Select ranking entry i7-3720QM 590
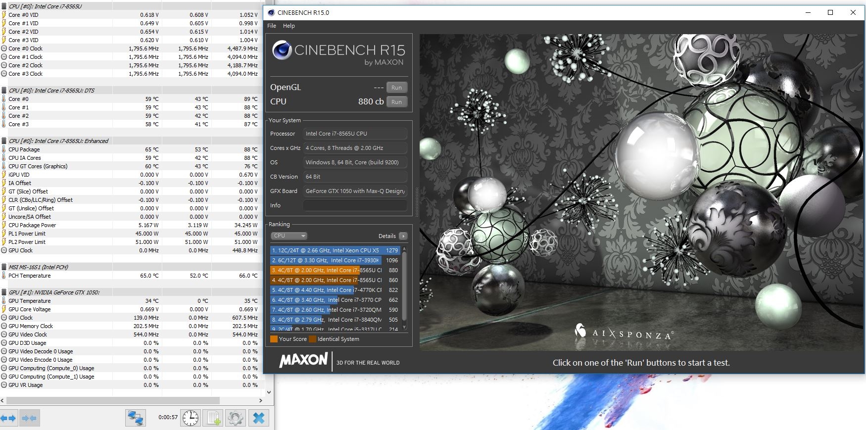866x430 pixels. tap(335, 310)
